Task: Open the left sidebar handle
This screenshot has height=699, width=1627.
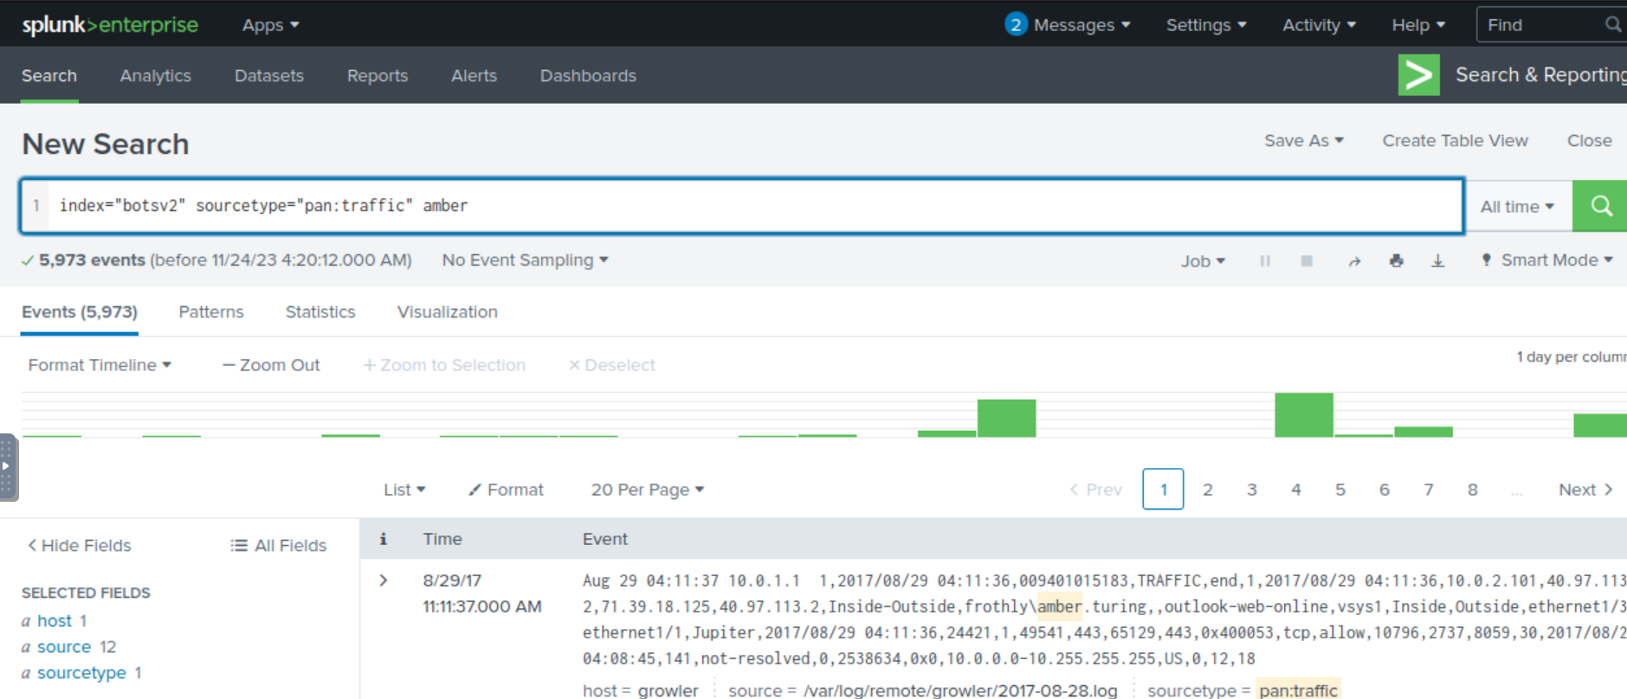Action: pos(8,467)
